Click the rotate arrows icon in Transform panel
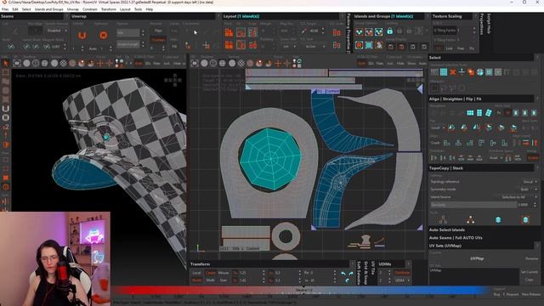 [x=347, y=276]
